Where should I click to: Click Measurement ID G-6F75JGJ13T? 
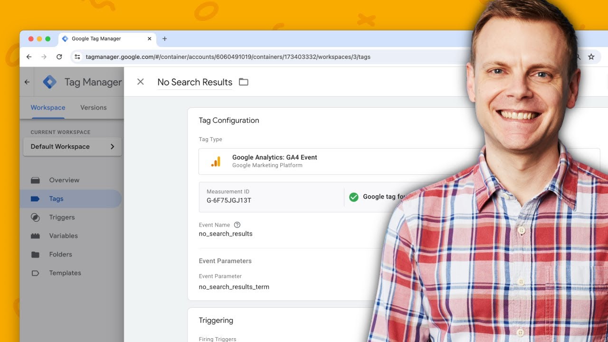click(x=229, y=200)
